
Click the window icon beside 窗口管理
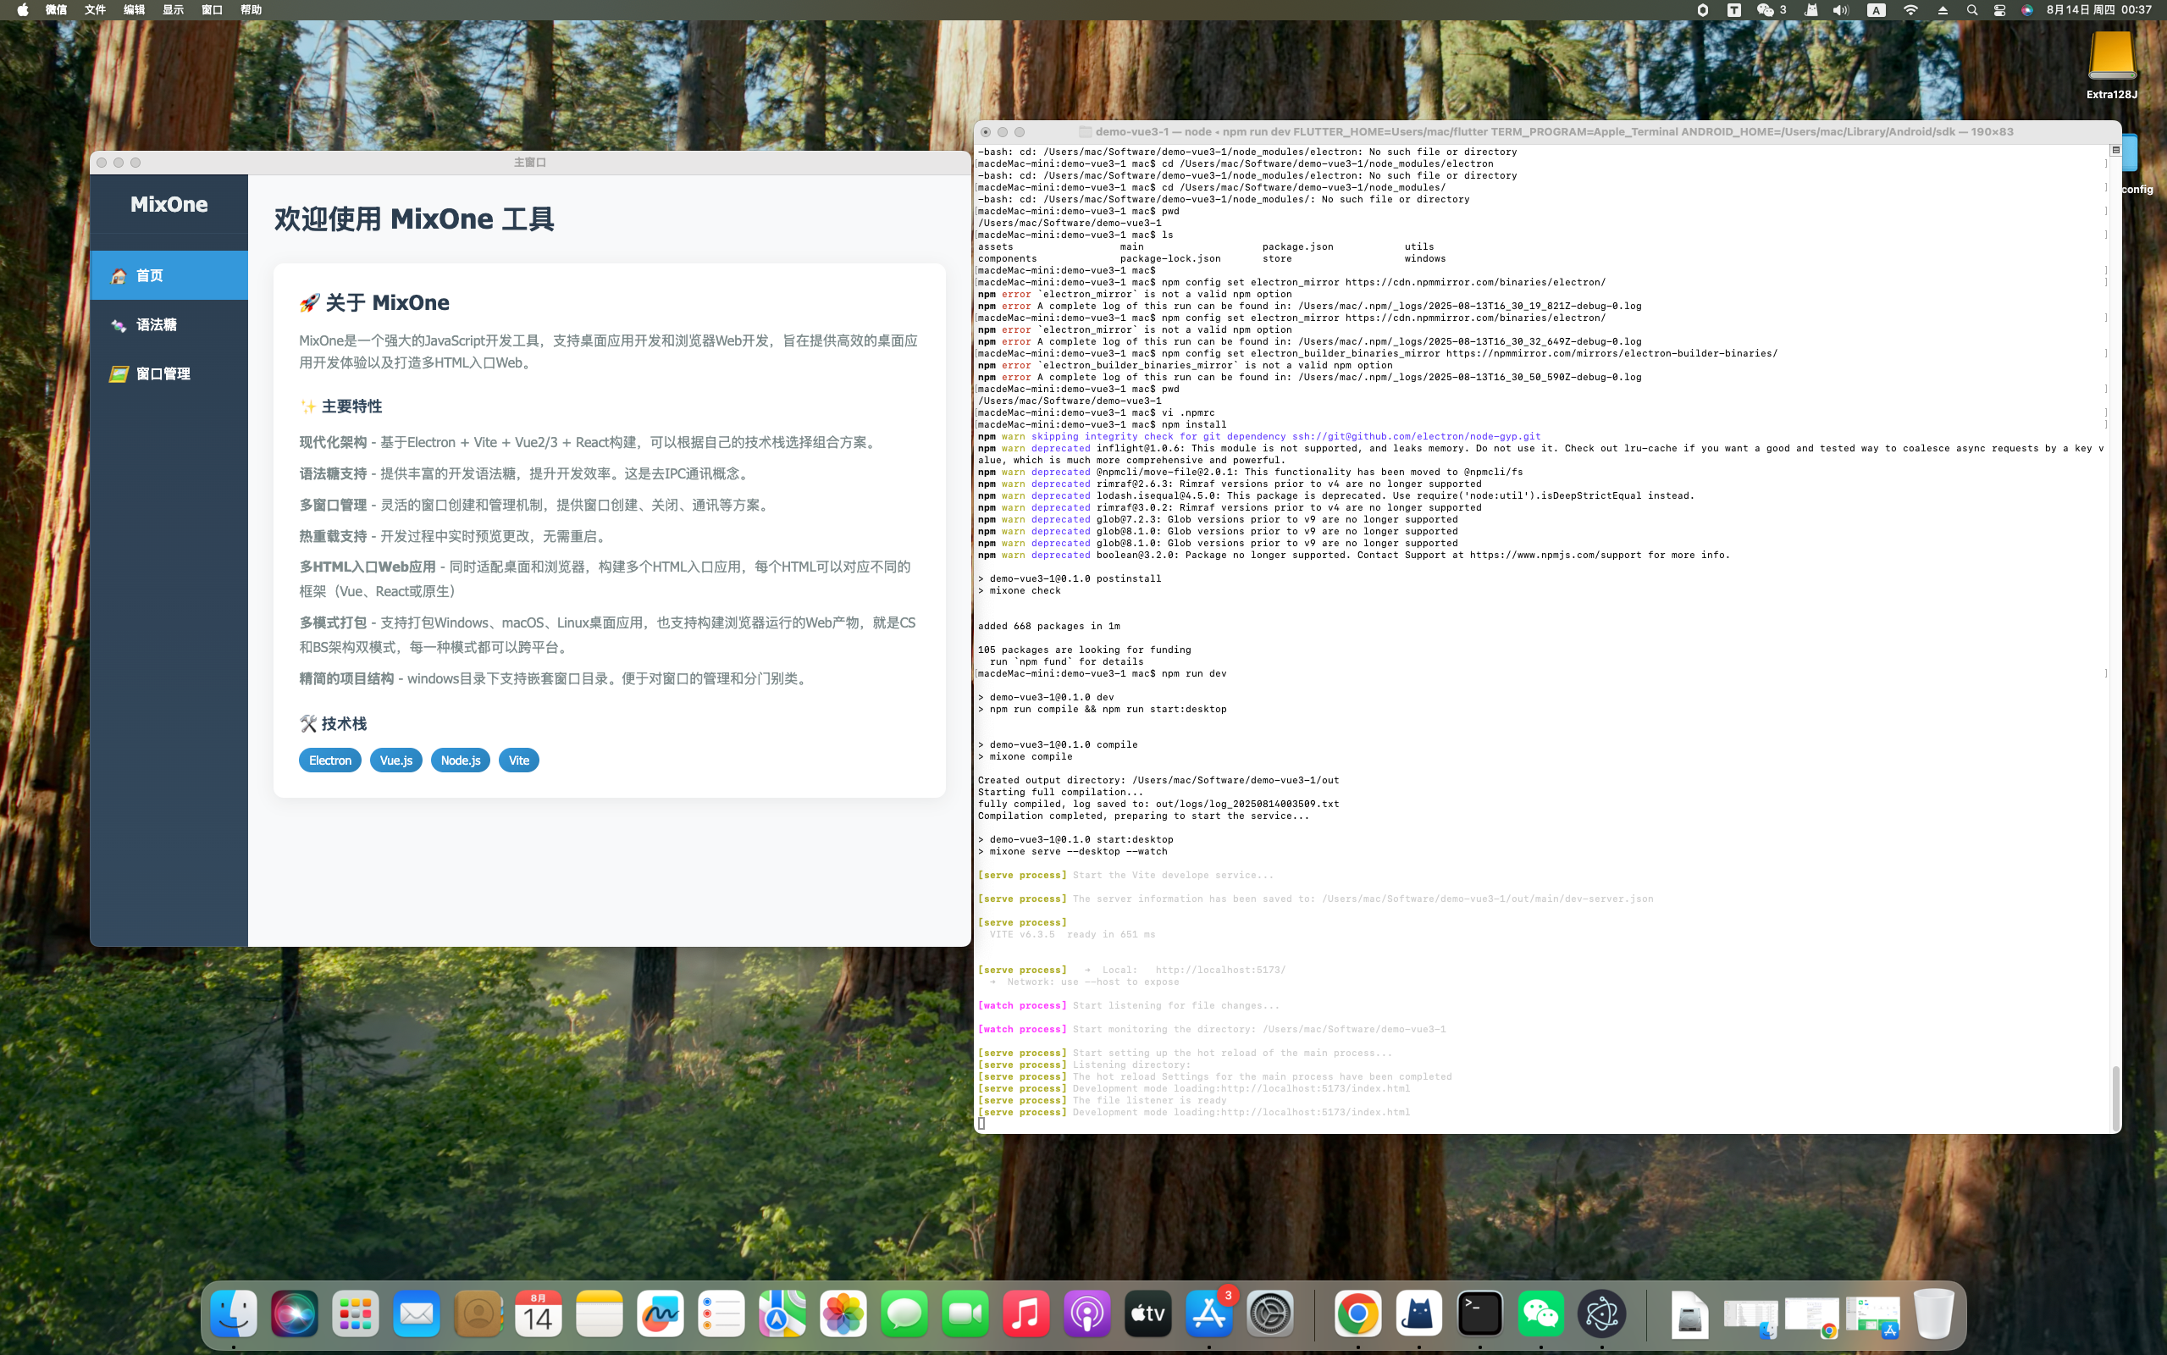pyautogui.click(x=119, y=374)
